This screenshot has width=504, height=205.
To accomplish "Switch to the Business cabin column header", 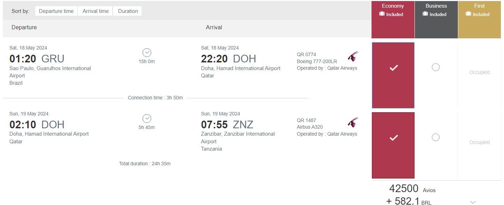I will 436,20.
